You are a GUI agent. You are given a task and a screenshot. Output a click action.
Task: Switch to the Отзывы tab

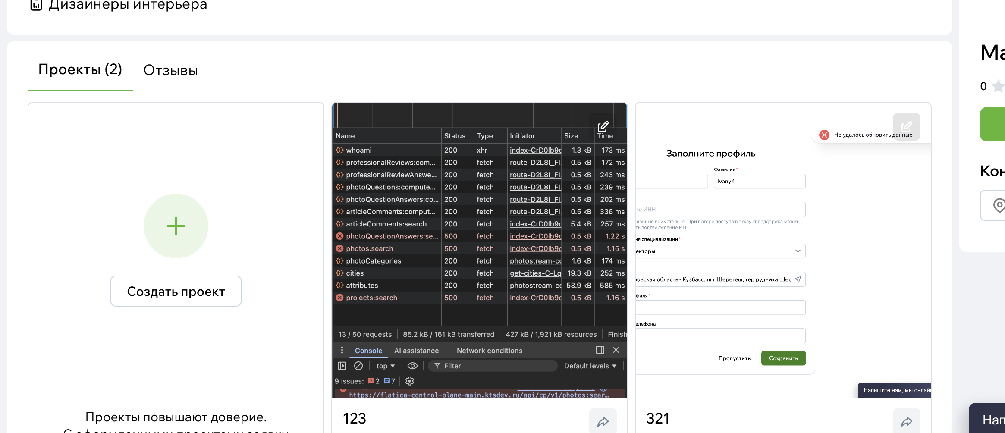[171, 70]
